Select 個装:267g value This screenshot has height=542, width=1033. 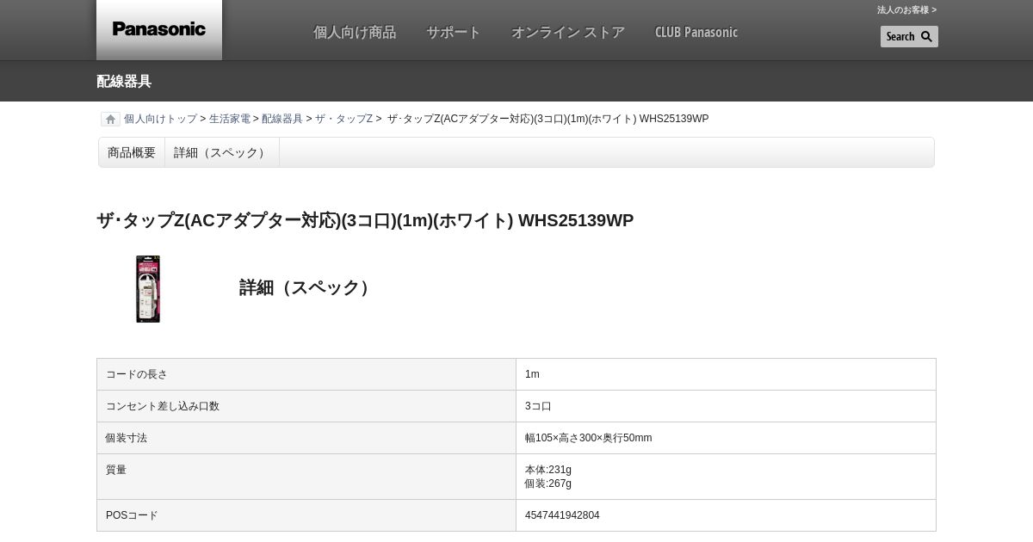[548, 483]
